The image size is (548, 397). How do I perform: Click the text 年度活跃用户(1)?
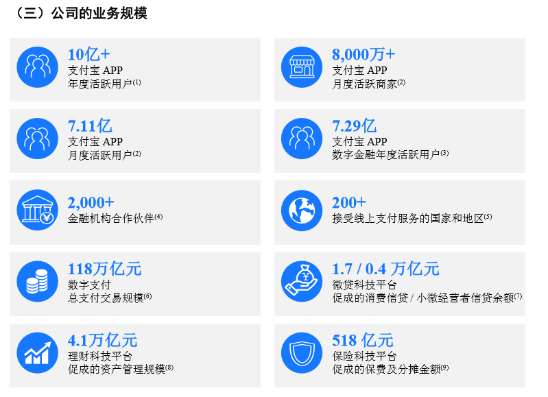pos(104,84)
